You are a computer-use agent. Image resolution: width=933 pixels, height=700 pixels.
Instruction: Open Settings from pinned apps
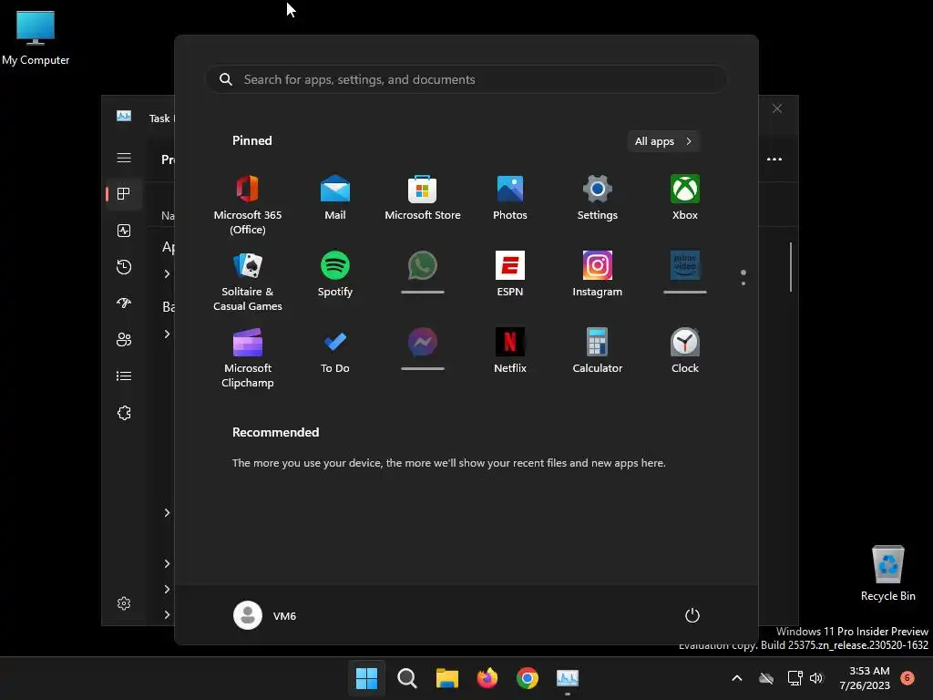[598, 197]
